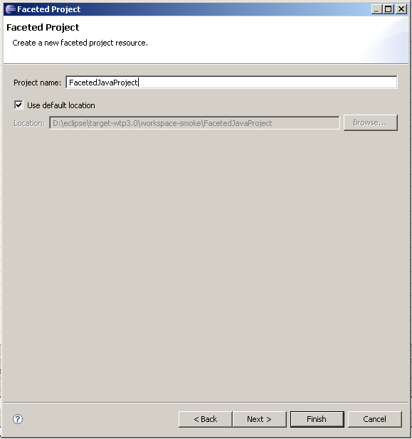Click the "Faceted Project" title bar text

click(48, 9)
